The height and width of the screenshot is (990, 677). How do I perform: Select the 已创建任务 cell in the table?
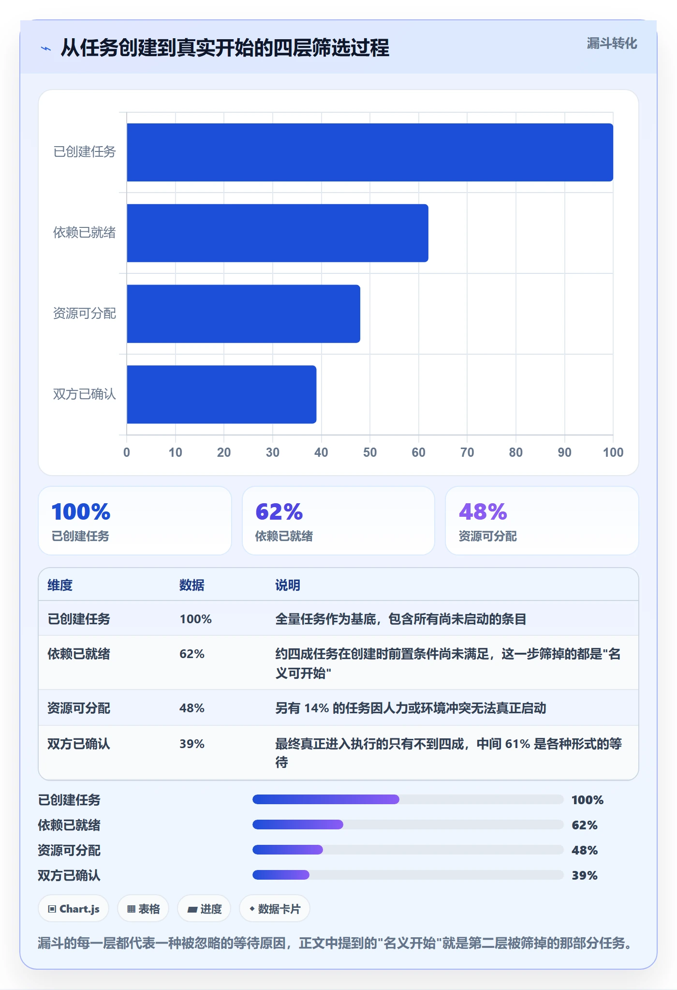click(x=79, y=619)
